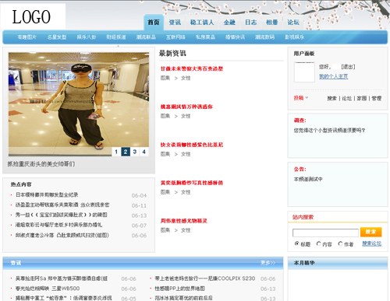Open hot article dated 06-13 in 热点内容
390x301 pixels.
pos(61,215)
